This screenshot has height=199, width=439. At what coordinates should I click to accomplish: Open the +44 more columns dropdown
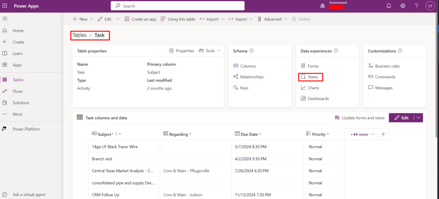coord(362,134)
